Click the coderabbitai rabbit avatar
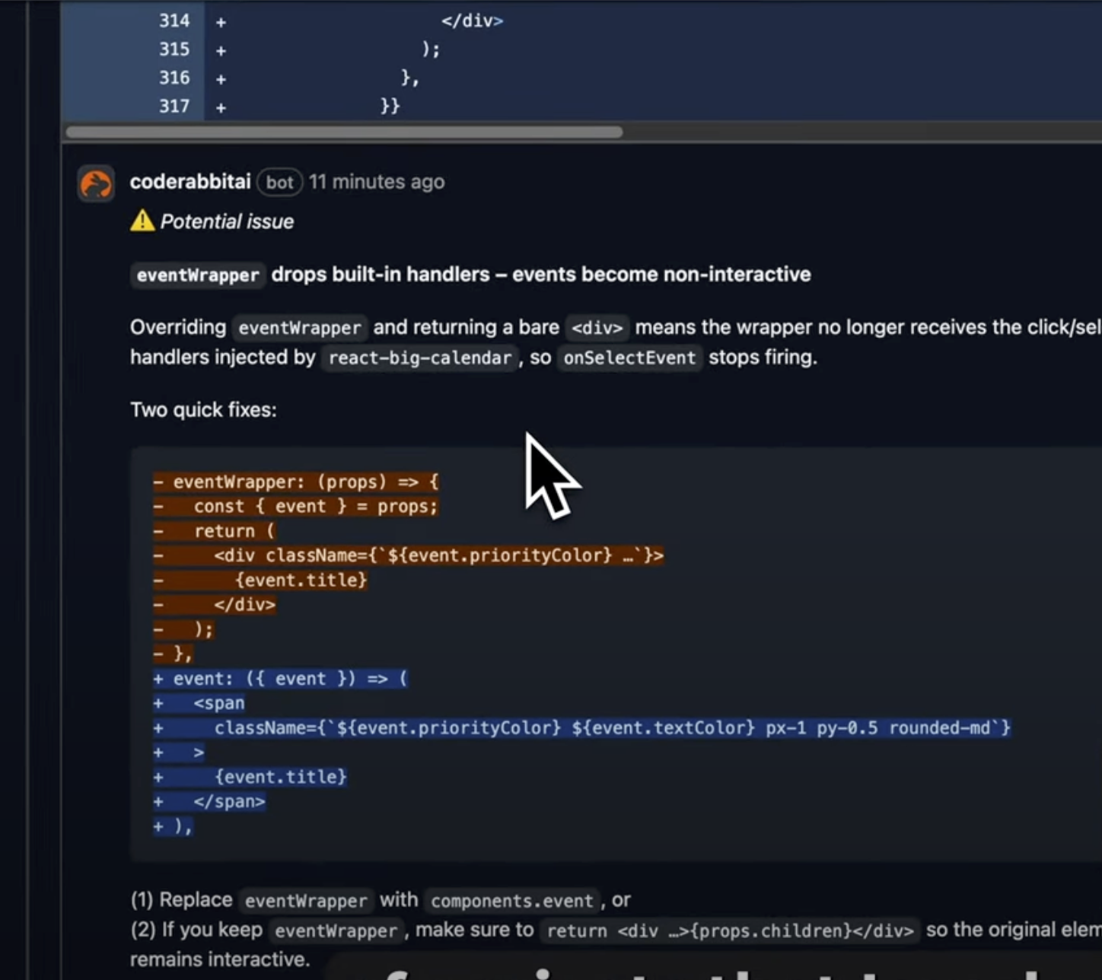 (x=96, y=183)
